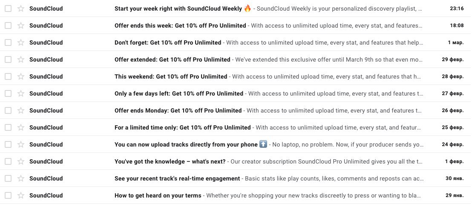Star the 'Only a few days left' email
472x206 pixels.
click(21, 93)
